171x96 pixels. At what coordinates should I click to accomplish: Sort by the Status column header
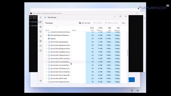tap(74, 30)
